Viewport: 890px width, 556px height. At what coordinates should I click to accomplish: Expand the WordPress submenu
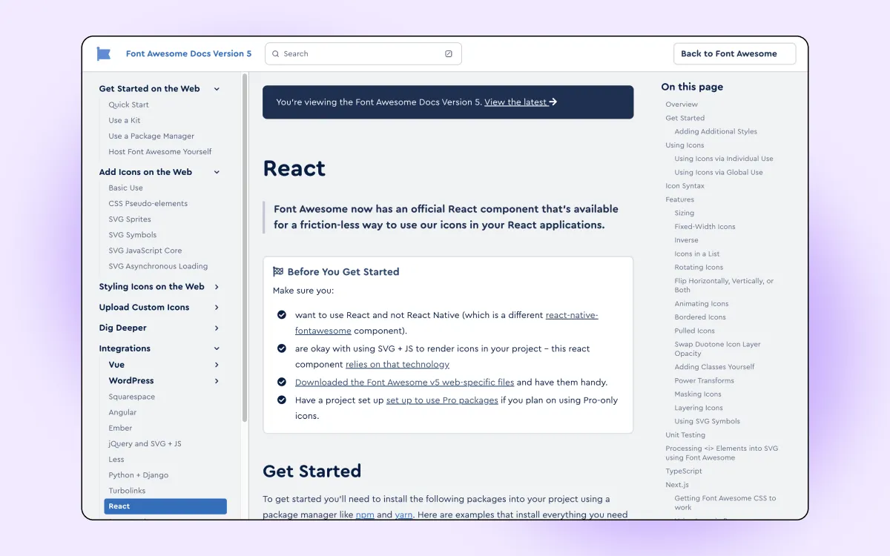(216, 380)
